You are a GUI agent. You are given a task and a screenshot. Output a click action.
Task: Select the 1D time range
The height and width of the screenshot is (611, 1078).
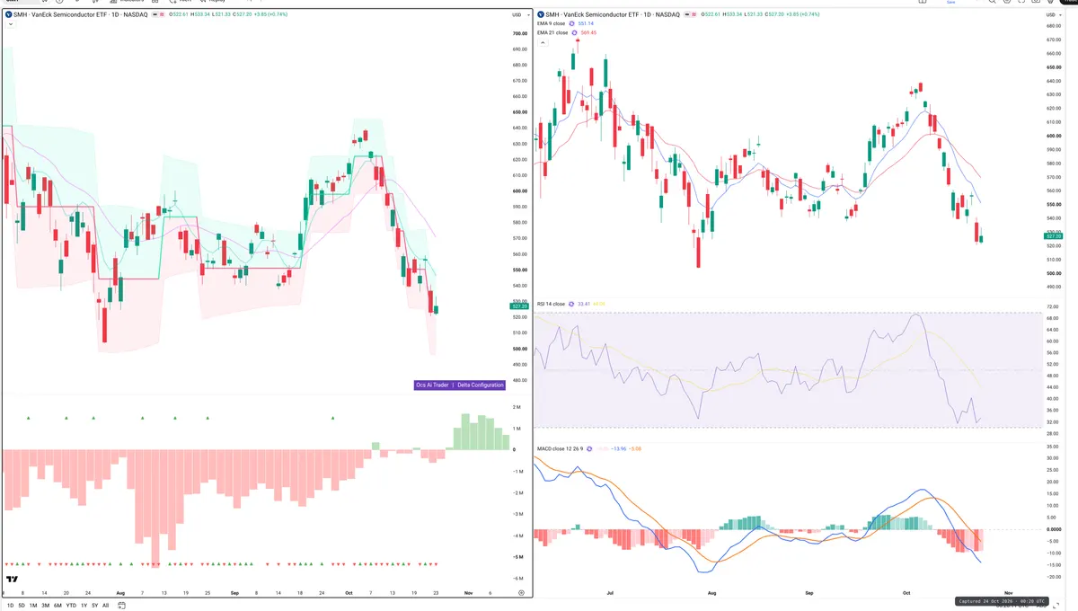pyautogui.click(x=10, y=606)
